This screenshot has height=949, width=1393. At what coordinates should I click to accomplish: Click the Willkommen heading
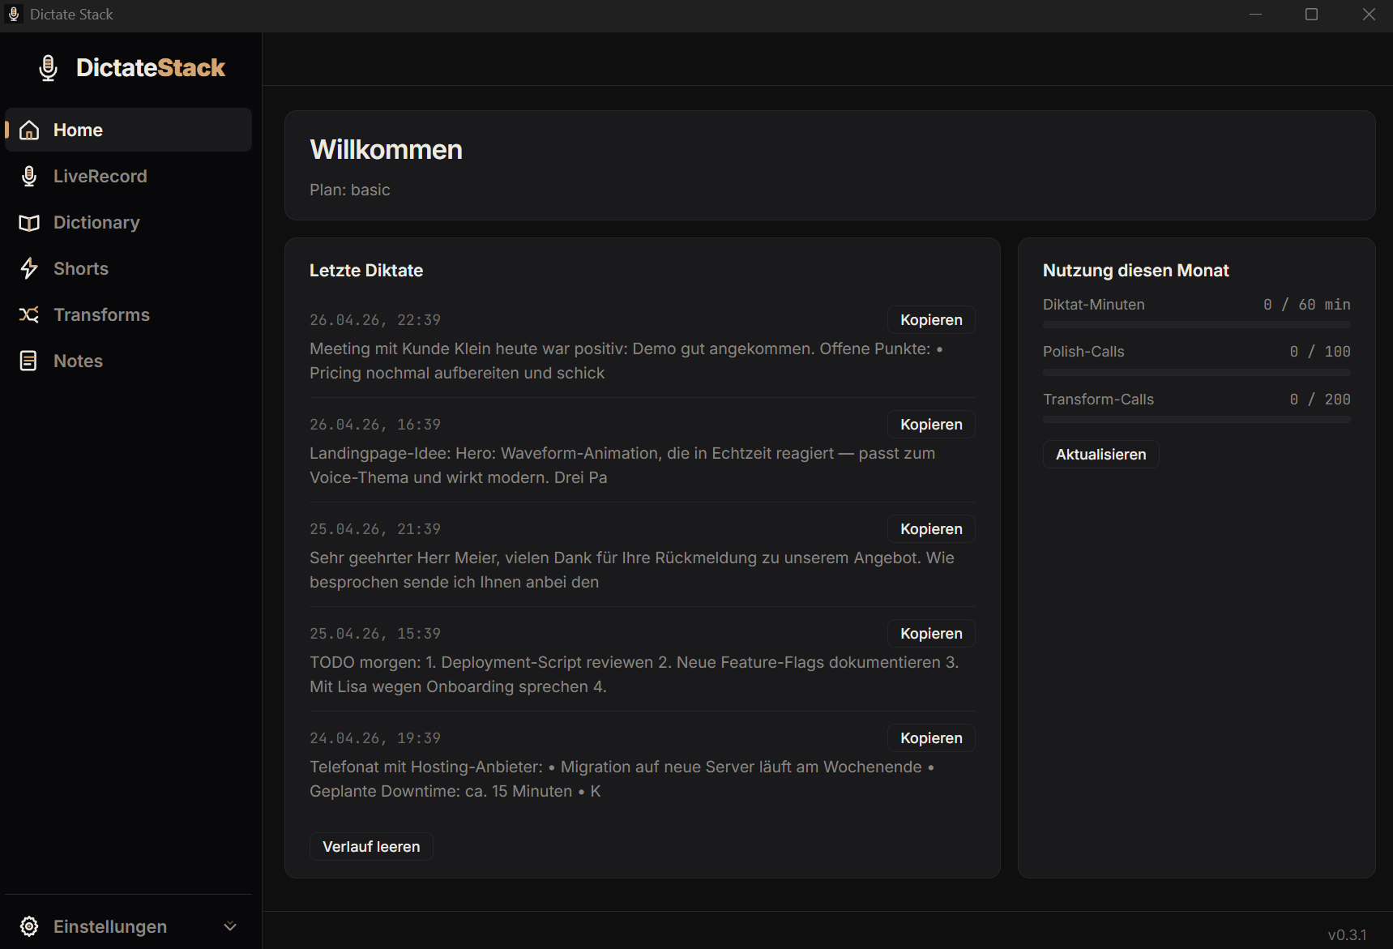pyautogui.click(x=386, y=150)
